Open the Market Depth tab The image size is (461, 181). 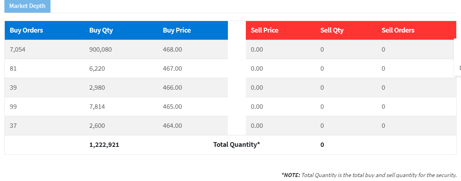click(x=27, y=6)
